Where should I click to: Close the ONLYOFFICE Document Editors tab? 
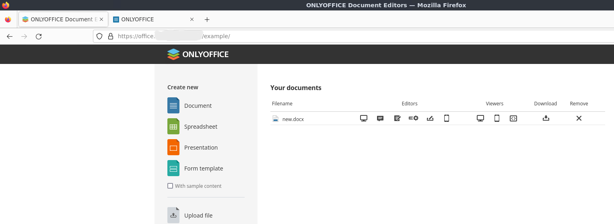tap(101, 19)
